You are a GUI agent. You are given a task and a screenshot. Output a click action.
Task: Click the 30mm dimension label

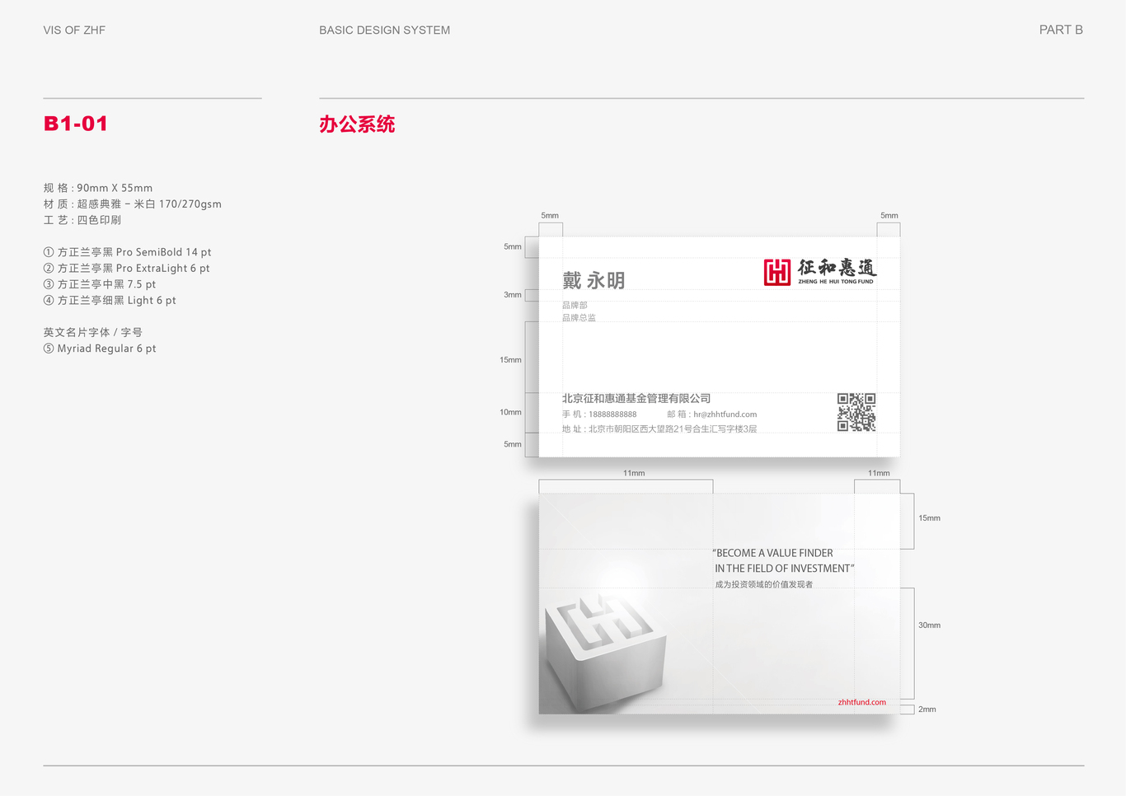click(929, 625)
